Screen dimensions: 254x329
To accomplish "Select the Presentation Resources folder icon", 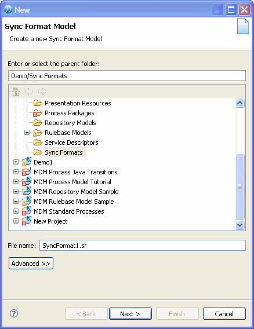I will pos(38,103).
